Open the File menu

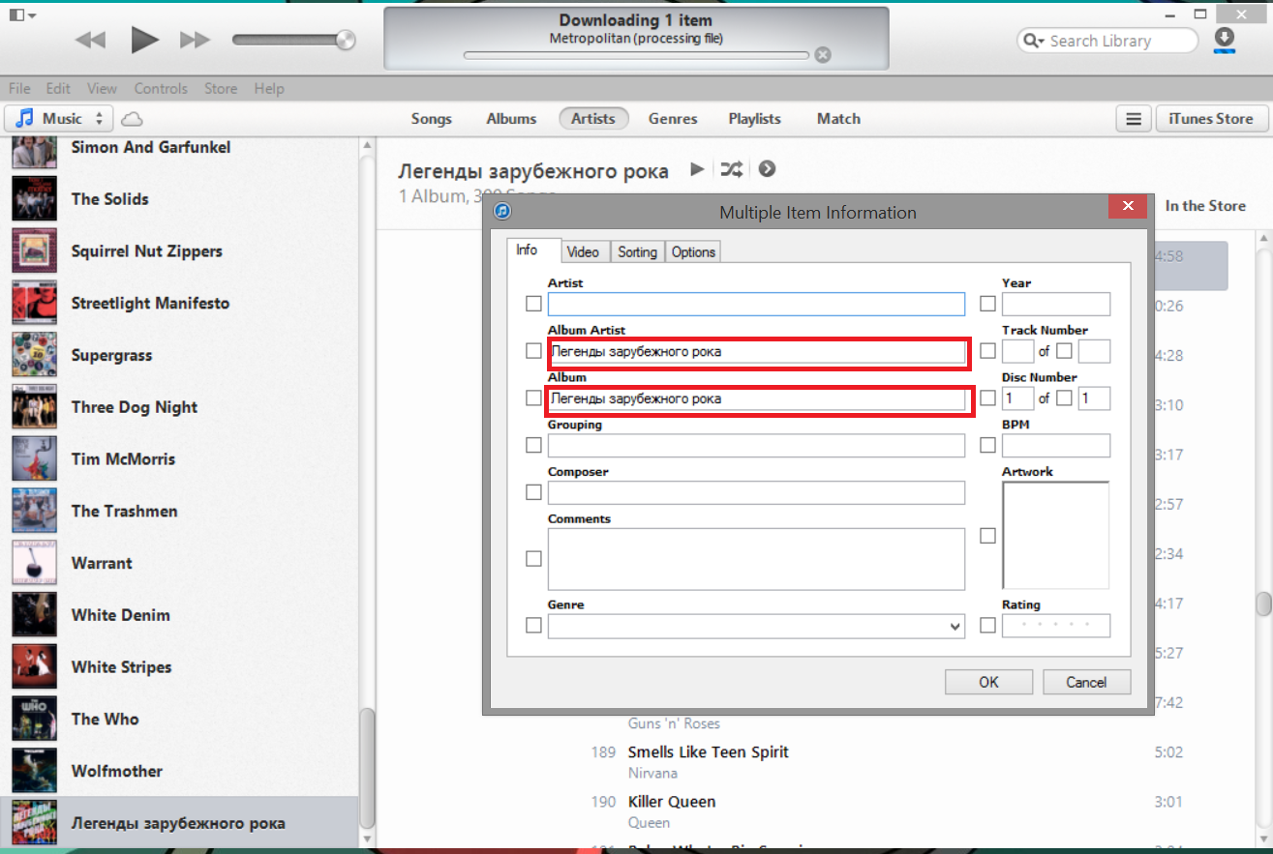(x=19, y=88)
